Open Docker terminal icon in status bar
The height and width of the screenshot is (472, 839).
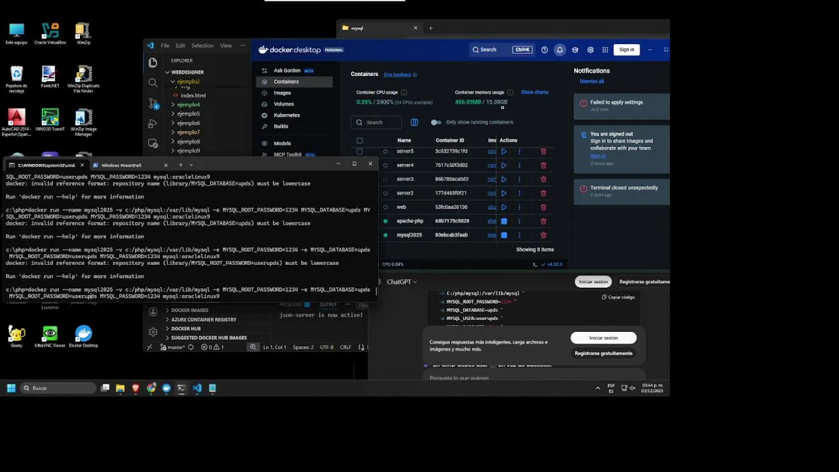[x=535, y=264]
